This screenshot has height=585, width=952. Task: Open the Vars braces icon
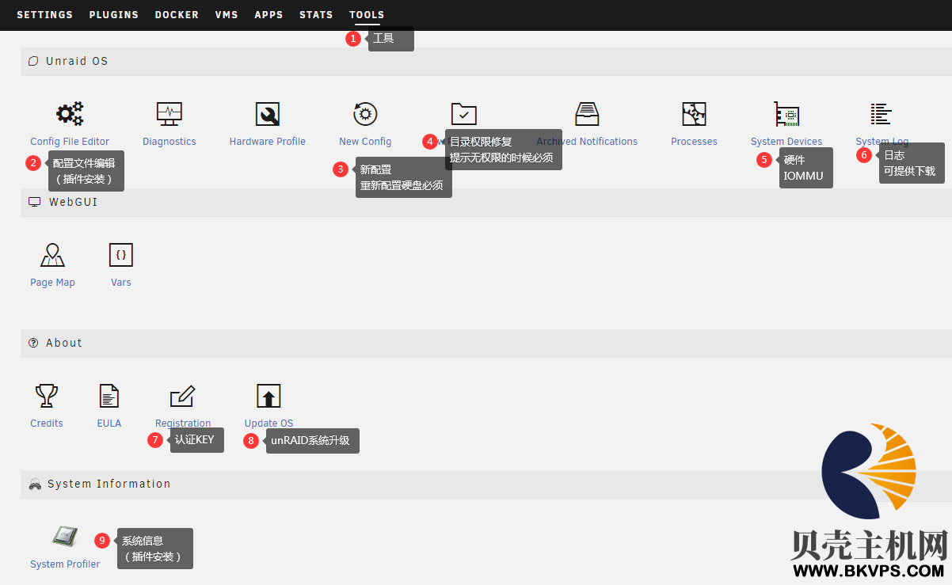coord(121,255)
